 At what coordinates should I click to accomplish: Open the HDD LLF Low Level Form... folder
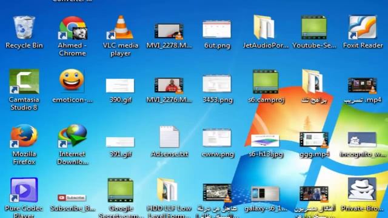click(x=167, y=190)
